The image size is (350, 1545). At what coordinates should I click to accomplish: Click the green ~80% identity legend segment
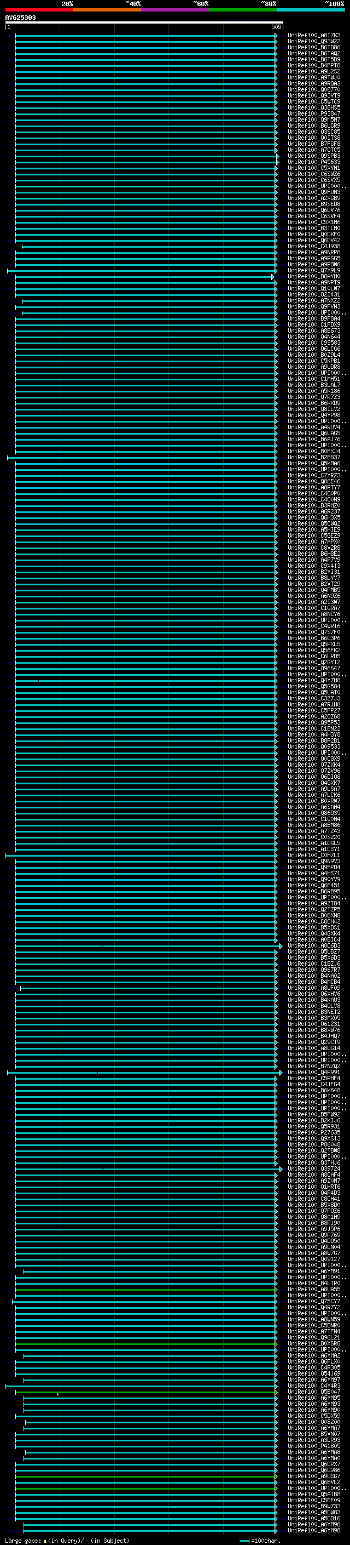243,10
